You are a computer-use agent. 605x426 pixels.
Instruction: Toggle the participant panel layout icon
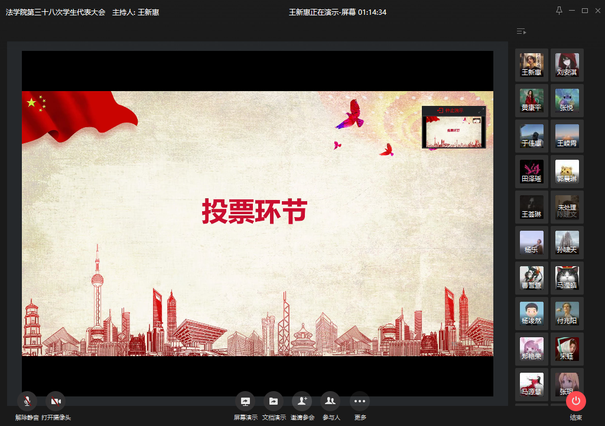coord(521,31)
